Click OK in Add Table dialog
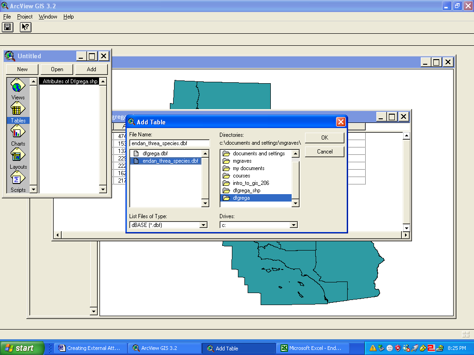Screen dimensions: 474x355 click(x=324, y=138)
